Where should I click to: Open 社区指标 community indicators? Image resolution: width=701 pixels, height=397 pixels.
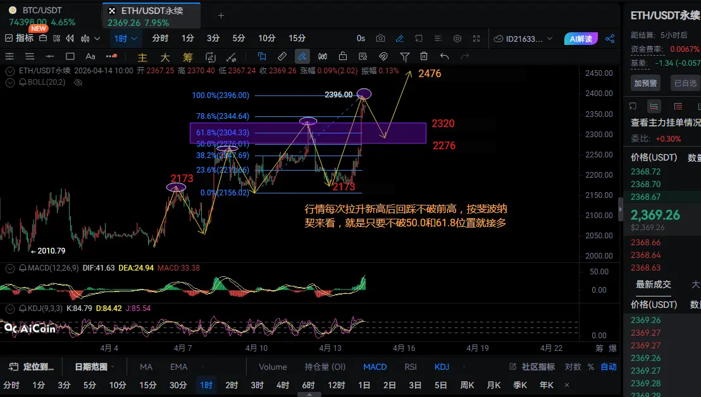tap(532, 367)
